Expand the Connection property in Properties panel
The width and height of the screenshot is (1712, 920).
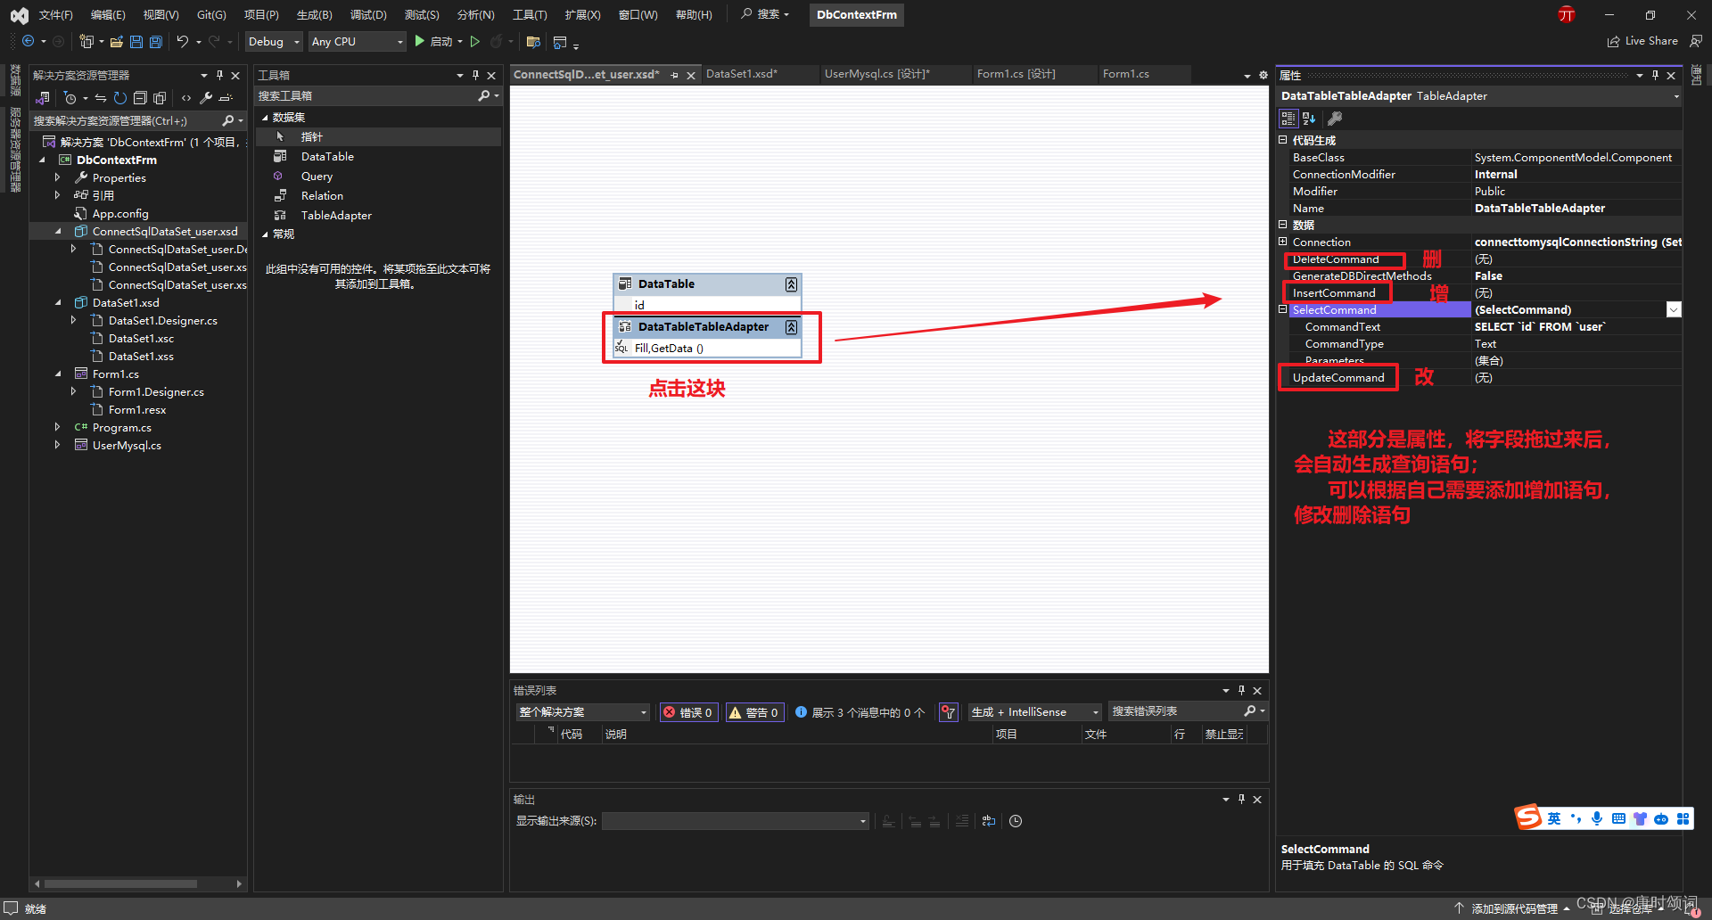[1284, 242]
